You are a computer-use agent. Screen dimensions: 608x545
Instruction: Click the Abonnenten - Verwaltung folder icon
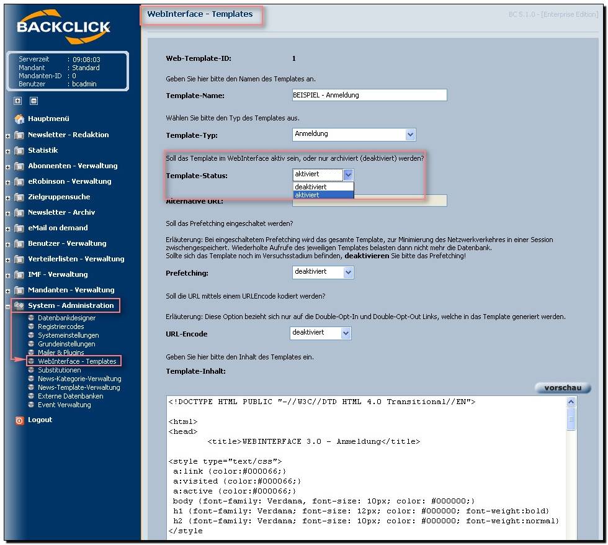19,166
